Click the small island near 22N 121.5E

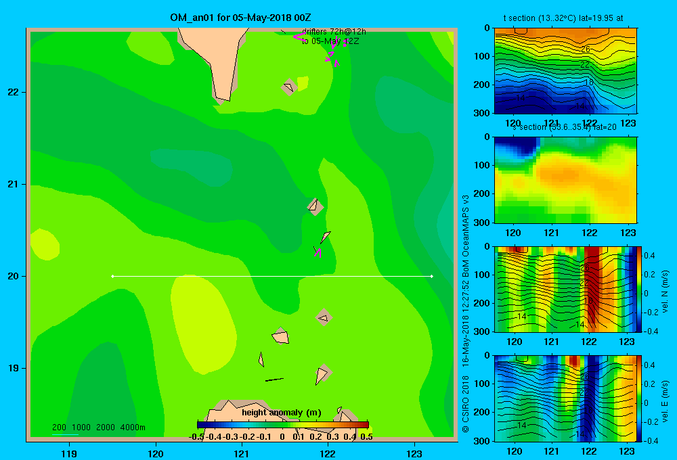[x=288, y=87]
